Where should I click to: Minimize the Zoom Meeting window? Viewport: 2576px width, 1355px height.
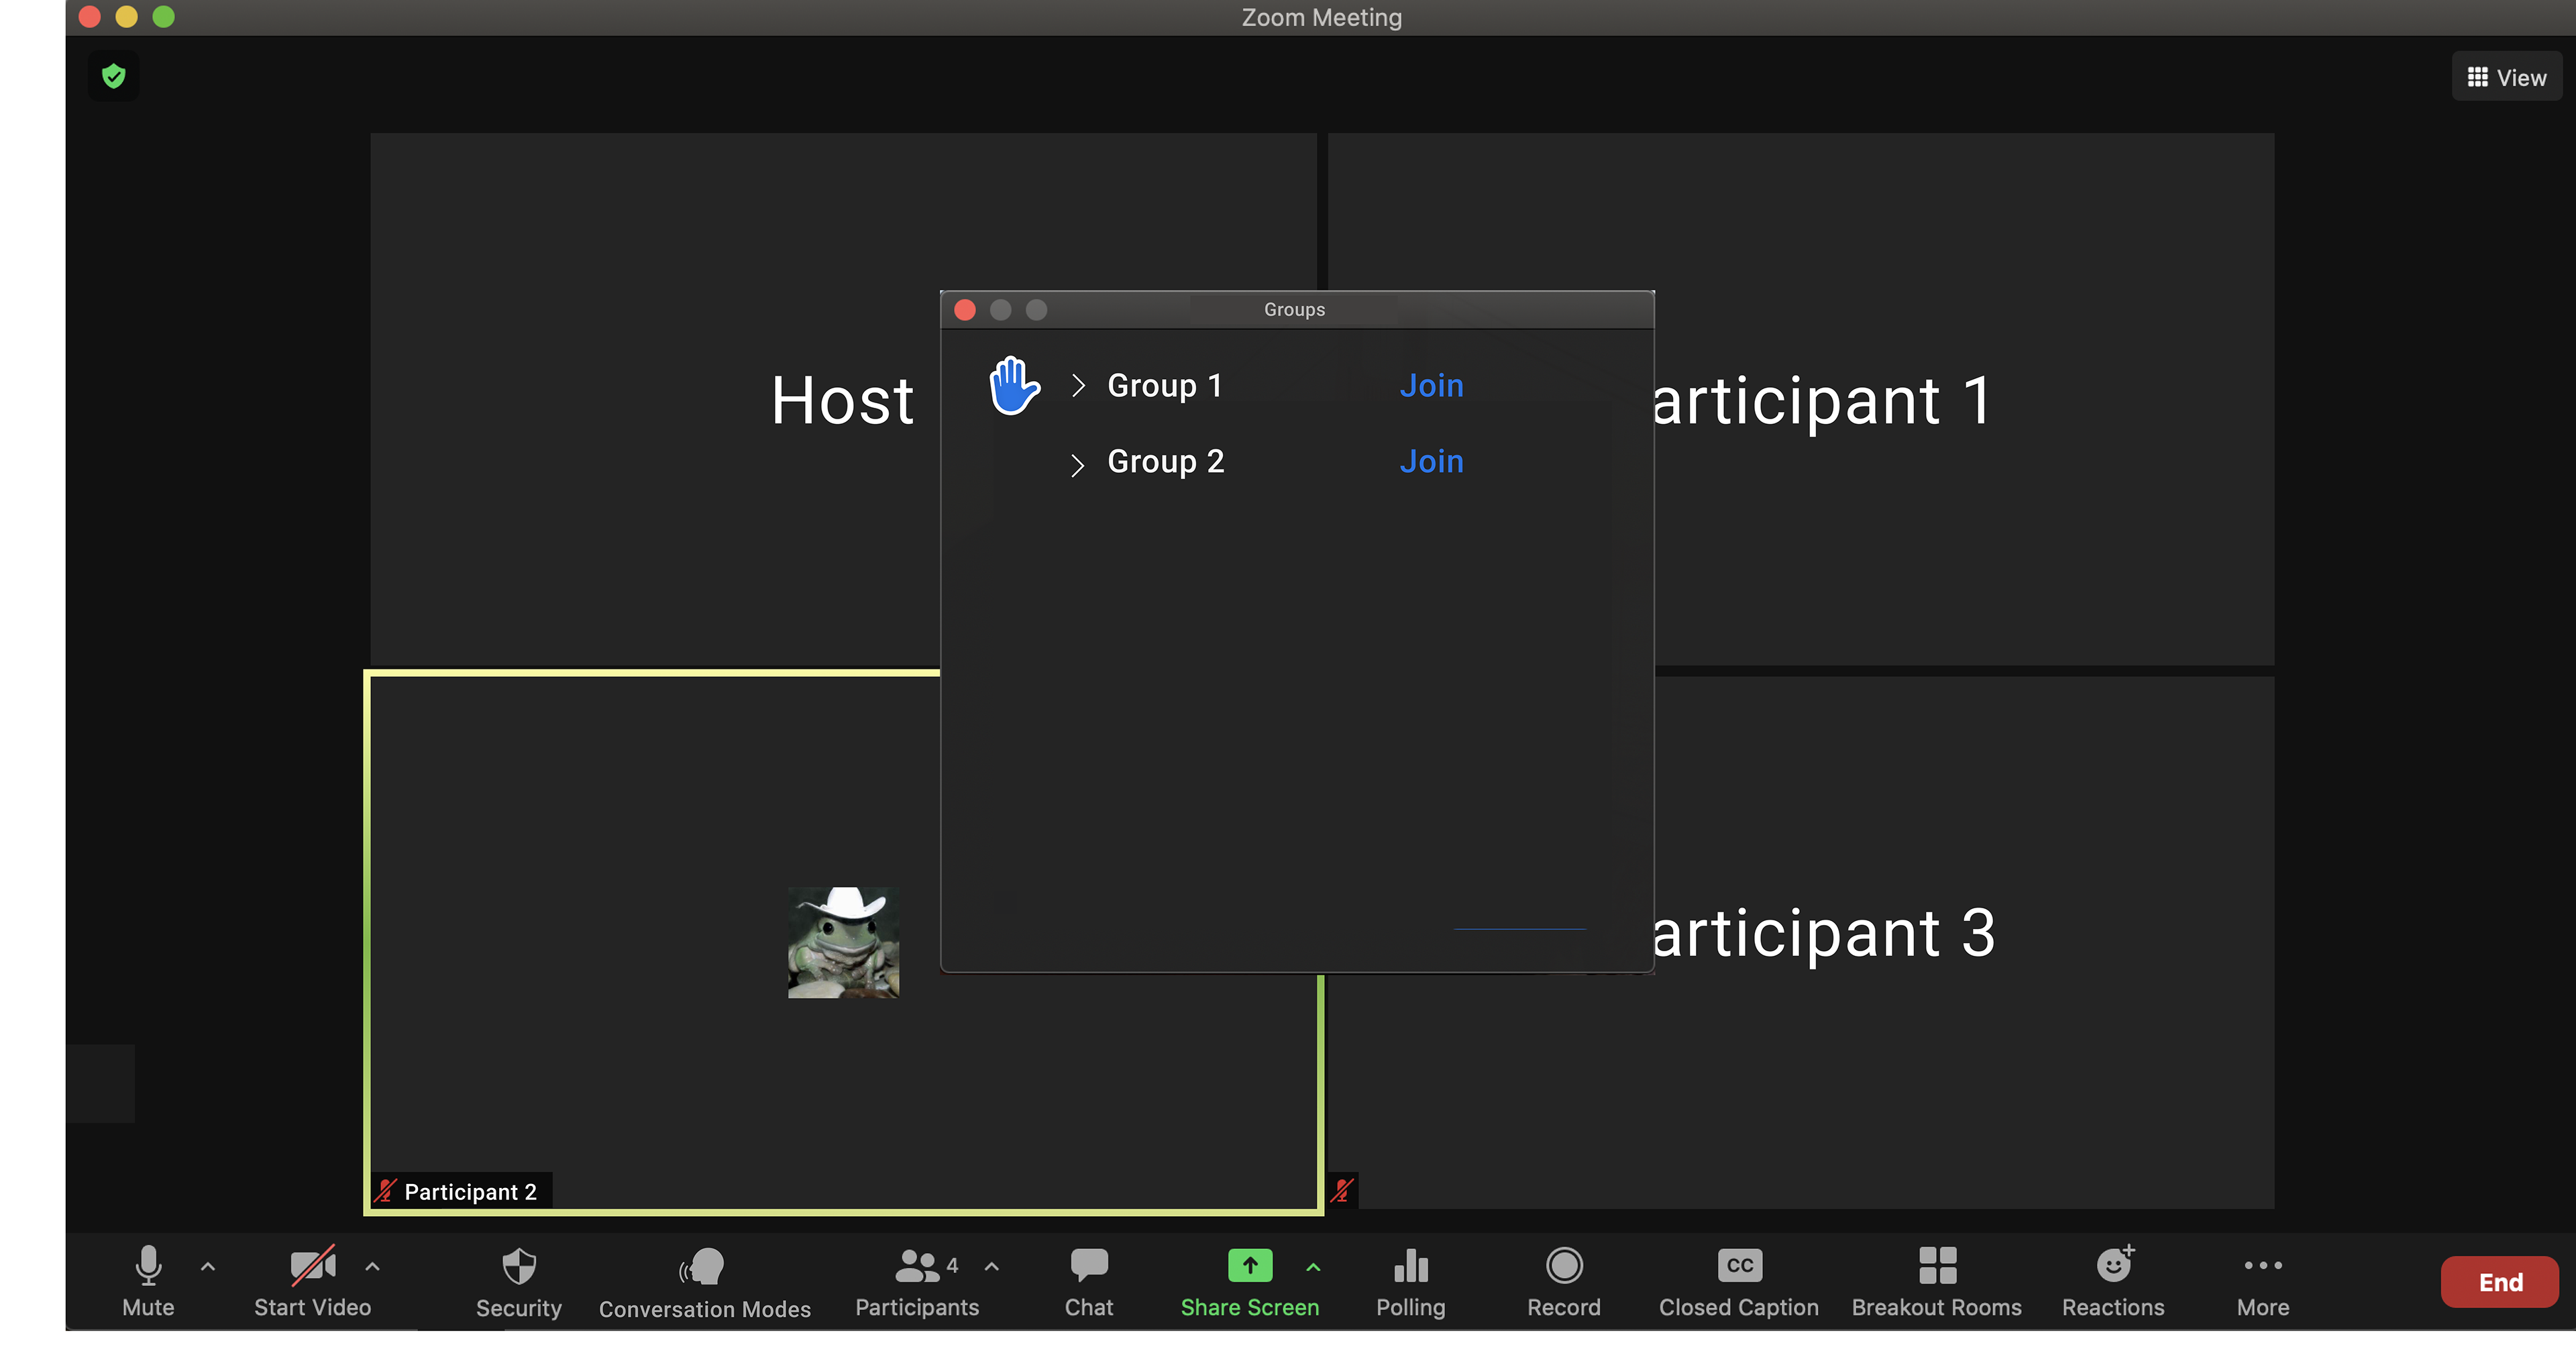click(127, 17)
